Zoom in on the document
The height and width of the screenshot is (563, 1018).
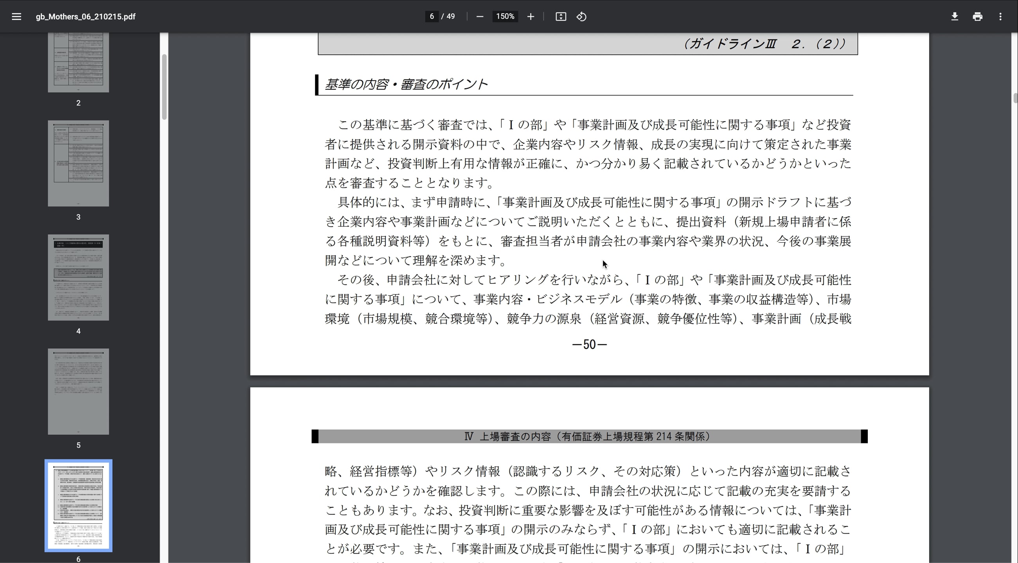[x=531, y=16]
